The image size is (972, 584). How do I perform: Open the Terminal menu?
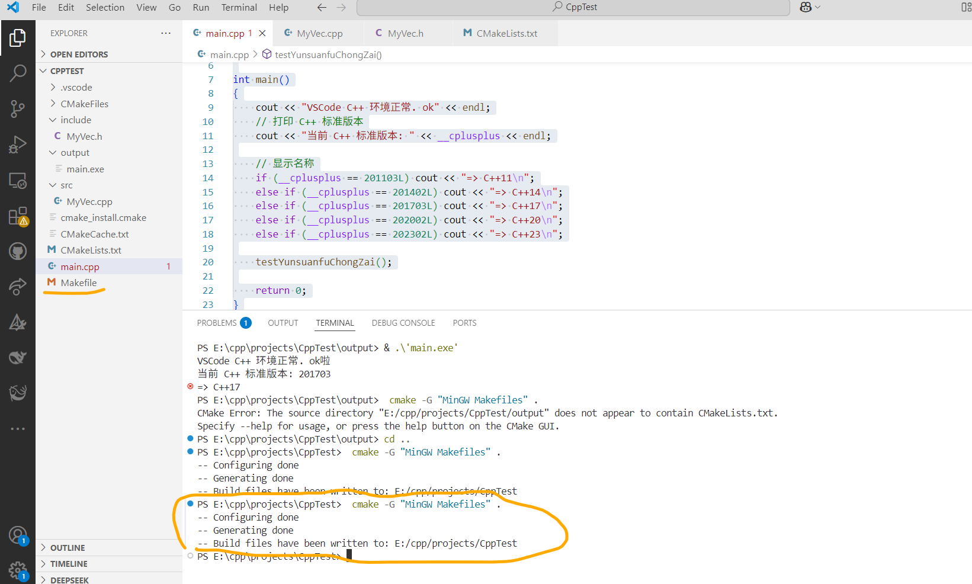(x=239, y=7)
